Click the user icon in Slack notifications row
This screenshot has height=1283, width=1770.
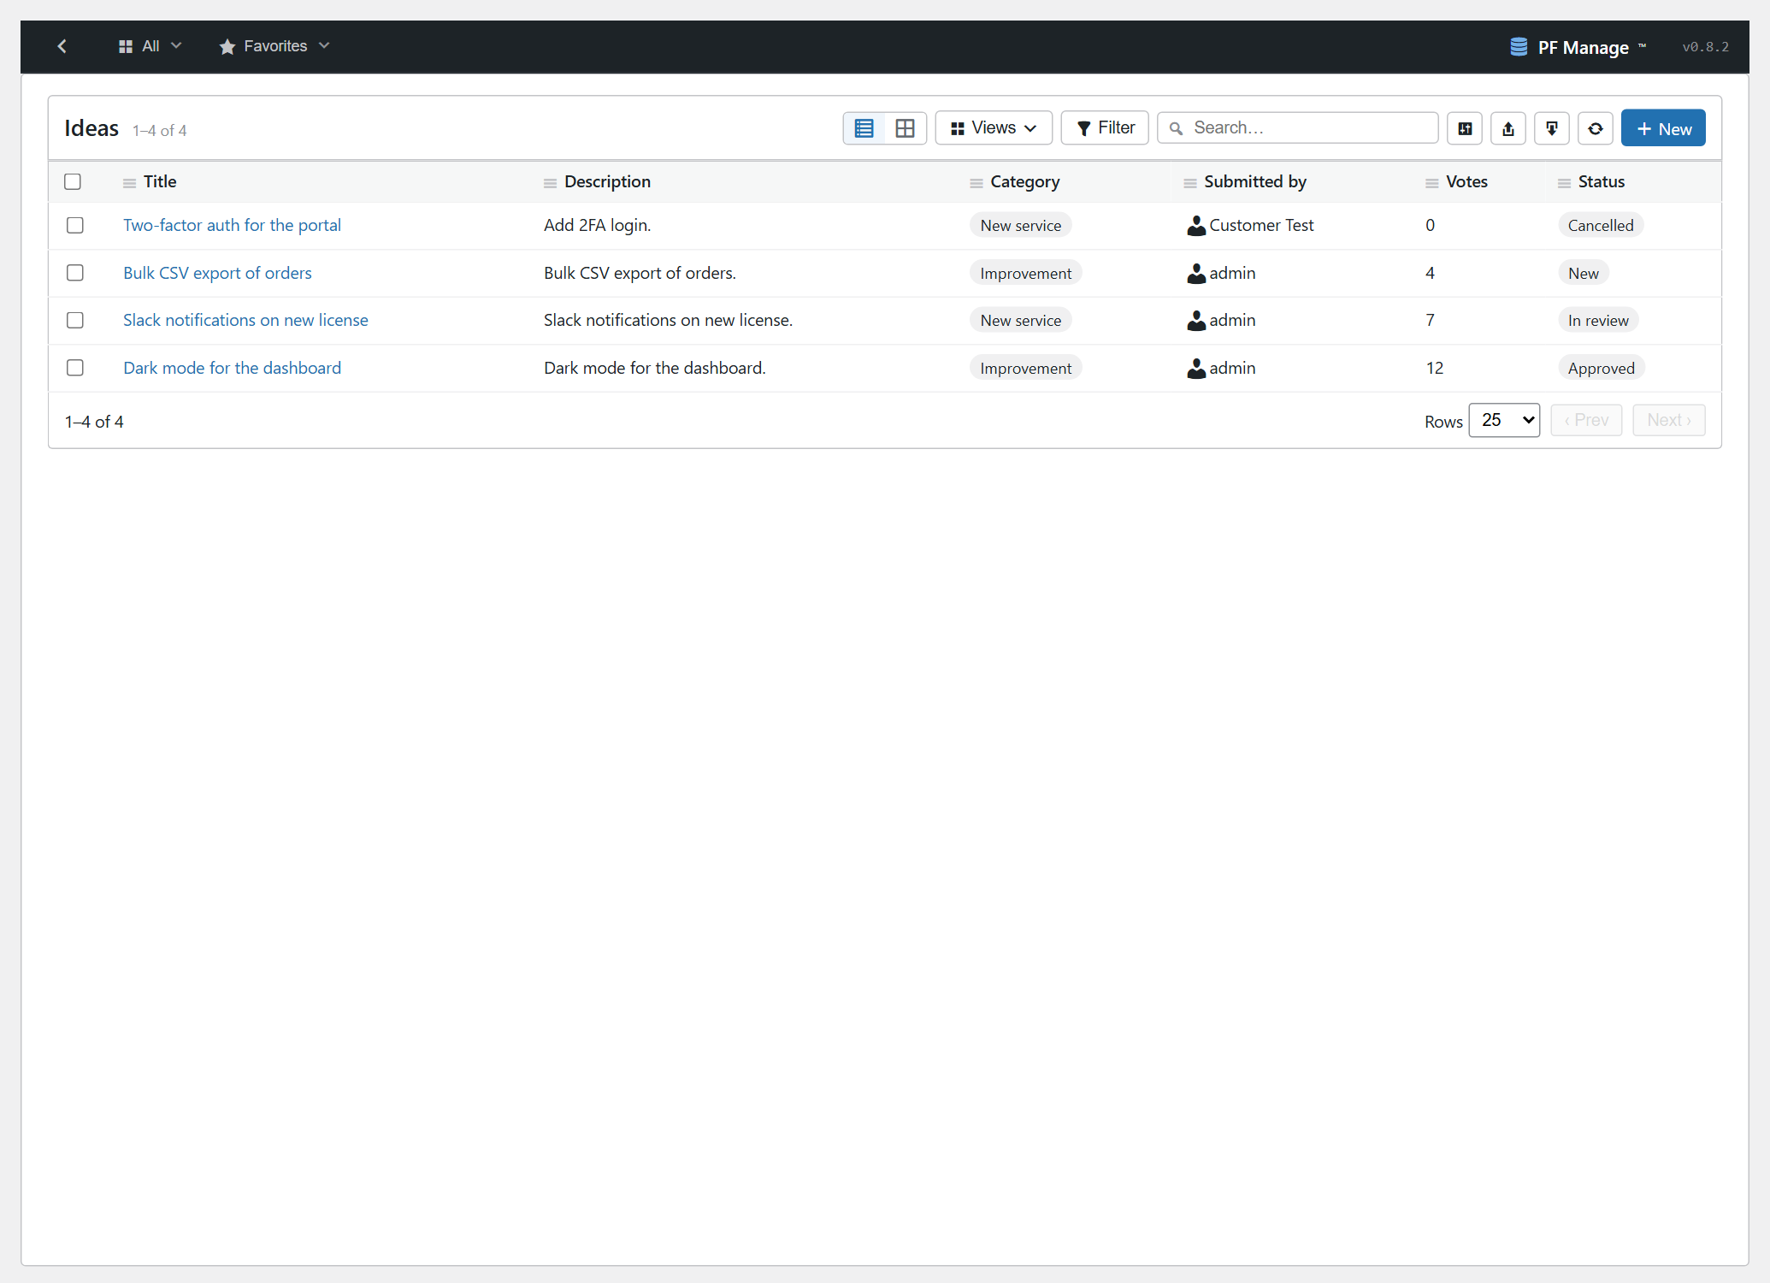click(x=1196, y=321)
